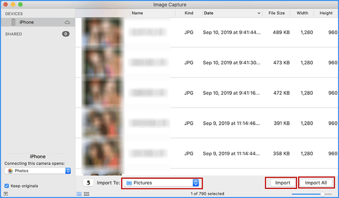The image size is (339, 198).
Task: Click the Date column sort chevron
Action: point(259,13)
